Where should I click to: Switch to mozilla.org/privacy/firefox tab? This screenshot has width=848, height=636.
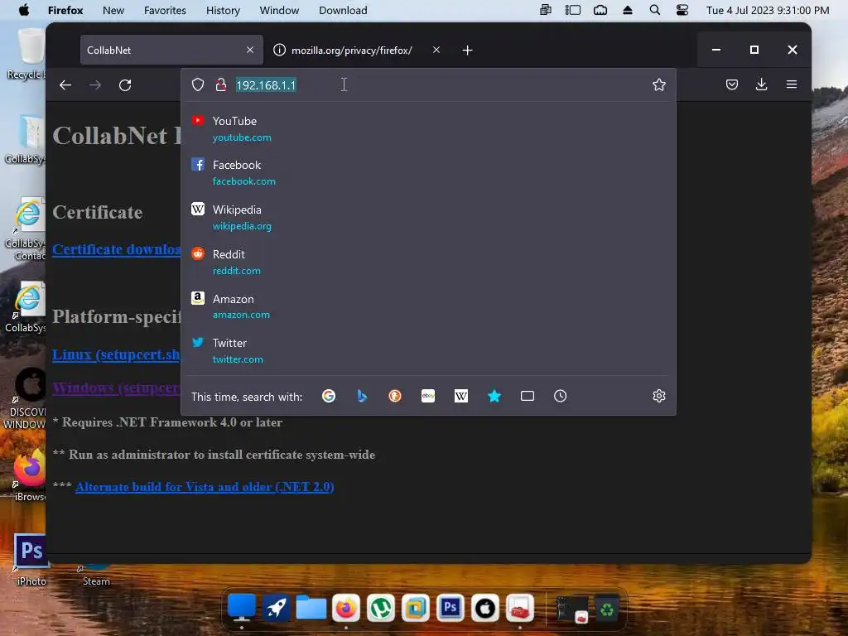[357, 50]
